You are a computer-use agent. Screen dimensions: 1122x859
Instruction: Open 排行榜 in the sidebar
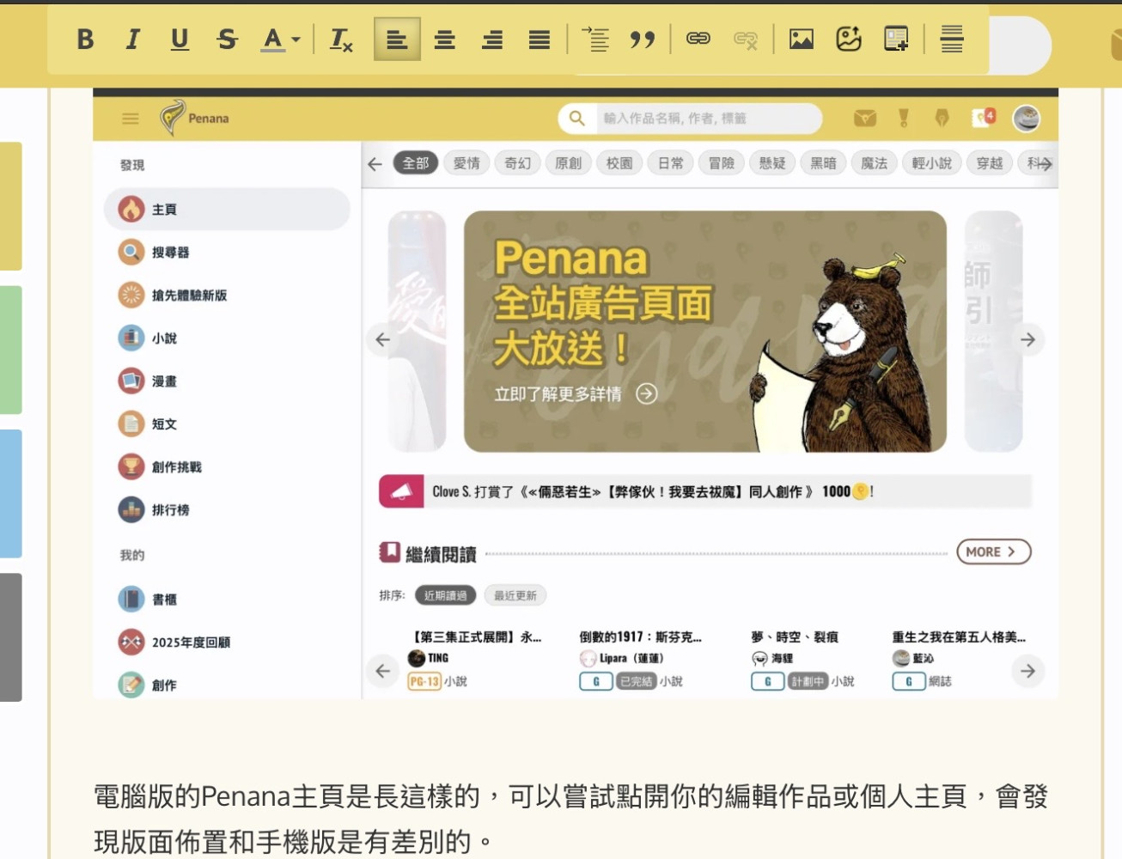pos(227,510)
